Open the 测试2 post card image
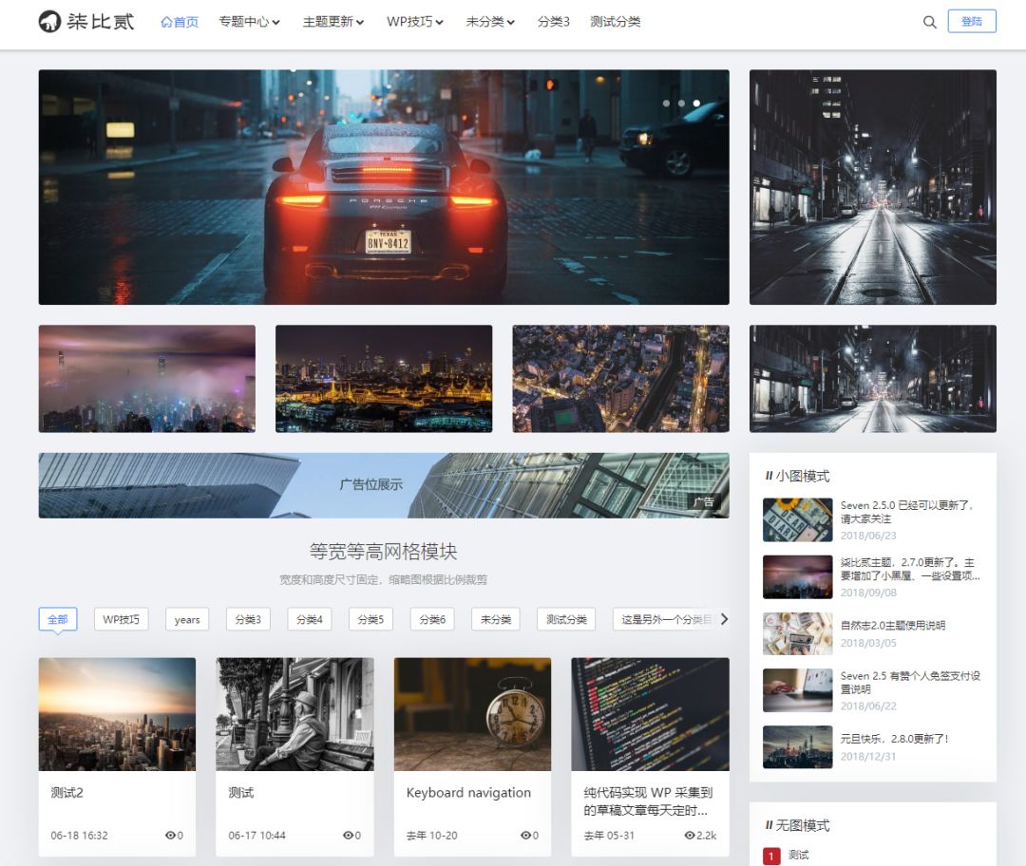This screenshot has width=1026, height=866. [x=117, y=714]
